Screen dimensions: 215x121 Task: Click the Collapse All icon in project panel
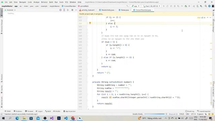tap(68, 10)
